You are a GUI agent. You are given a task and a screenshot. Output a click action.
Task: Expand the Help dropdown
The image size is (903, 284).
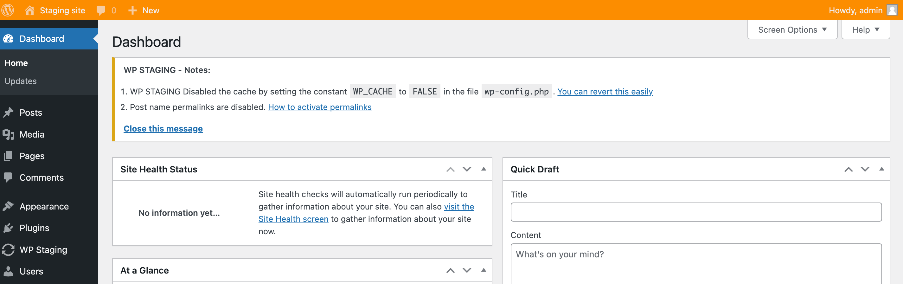coord(866,30)
